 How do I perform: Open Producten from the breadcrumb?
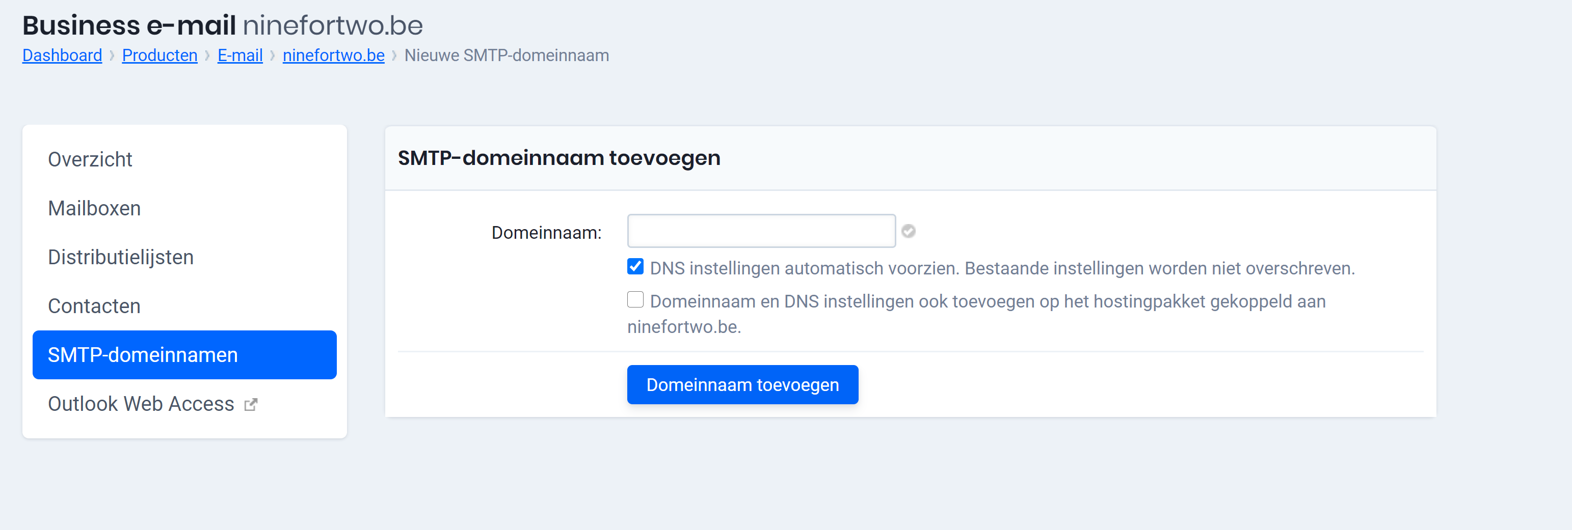click(159, 55)
